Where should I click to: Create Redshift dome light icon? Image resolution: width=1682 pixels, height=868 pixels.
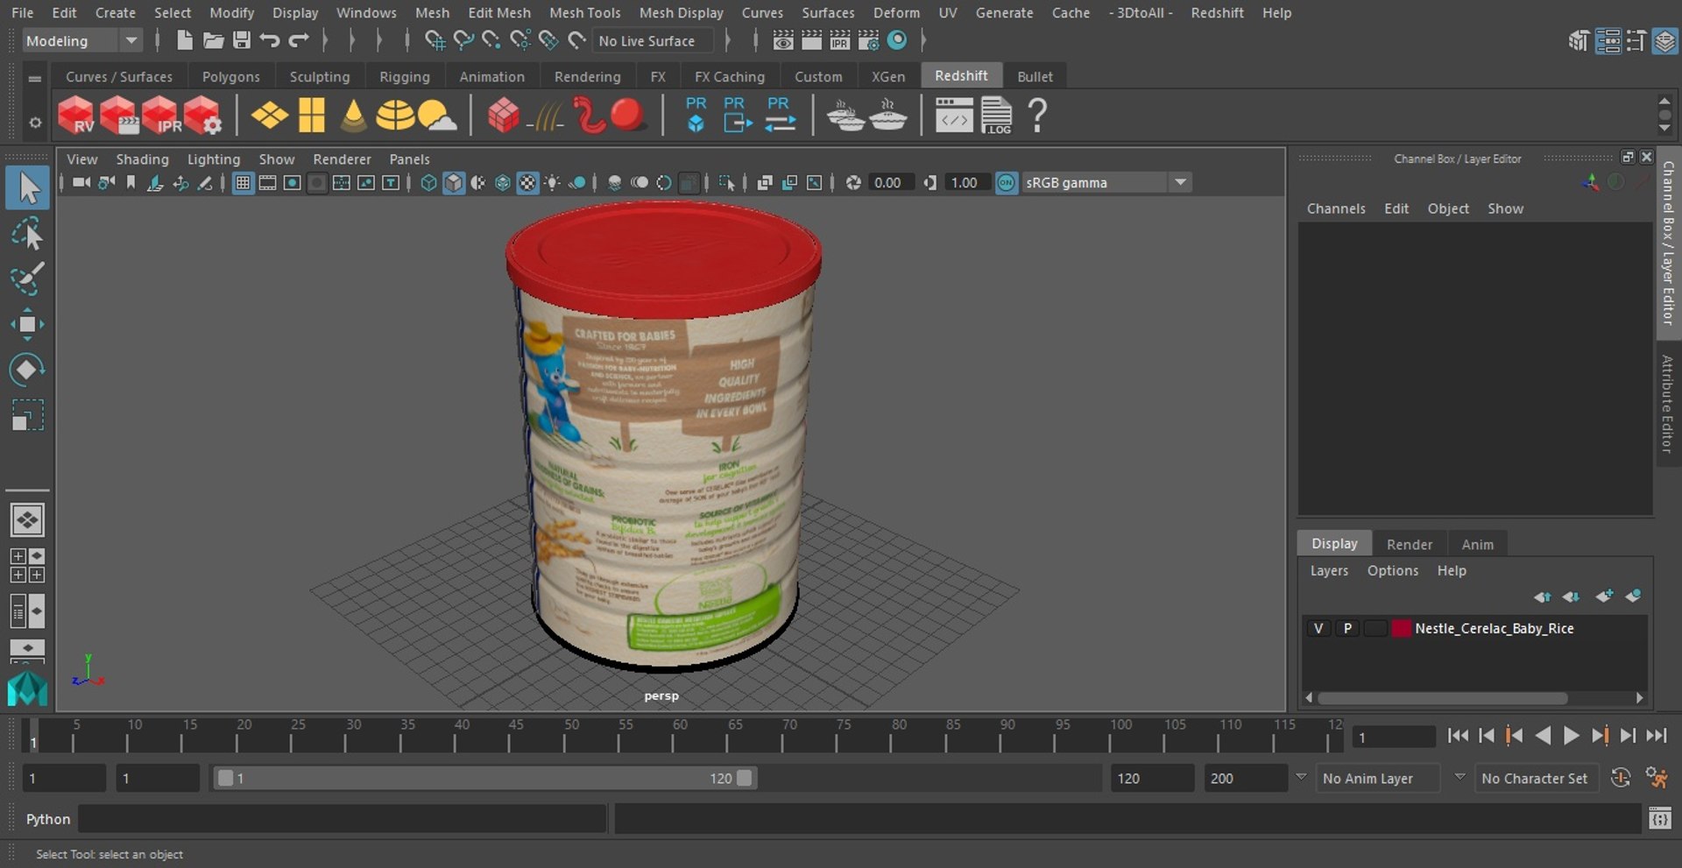(x=395, y=115)
